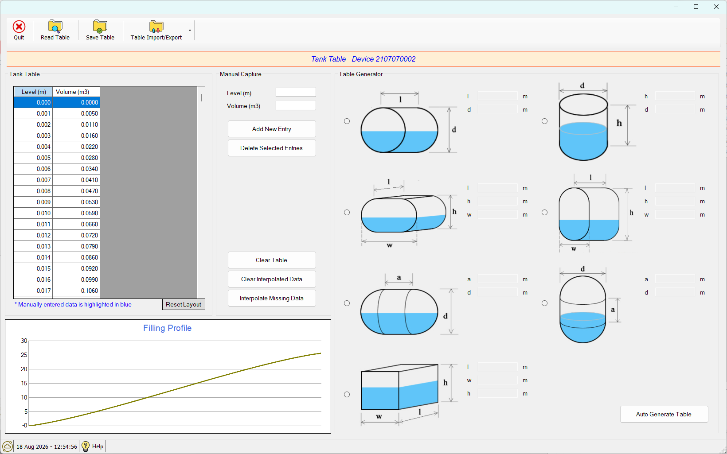Click length l field for horizontal cylinder
The image size is (727, 454).
(498, 96)
